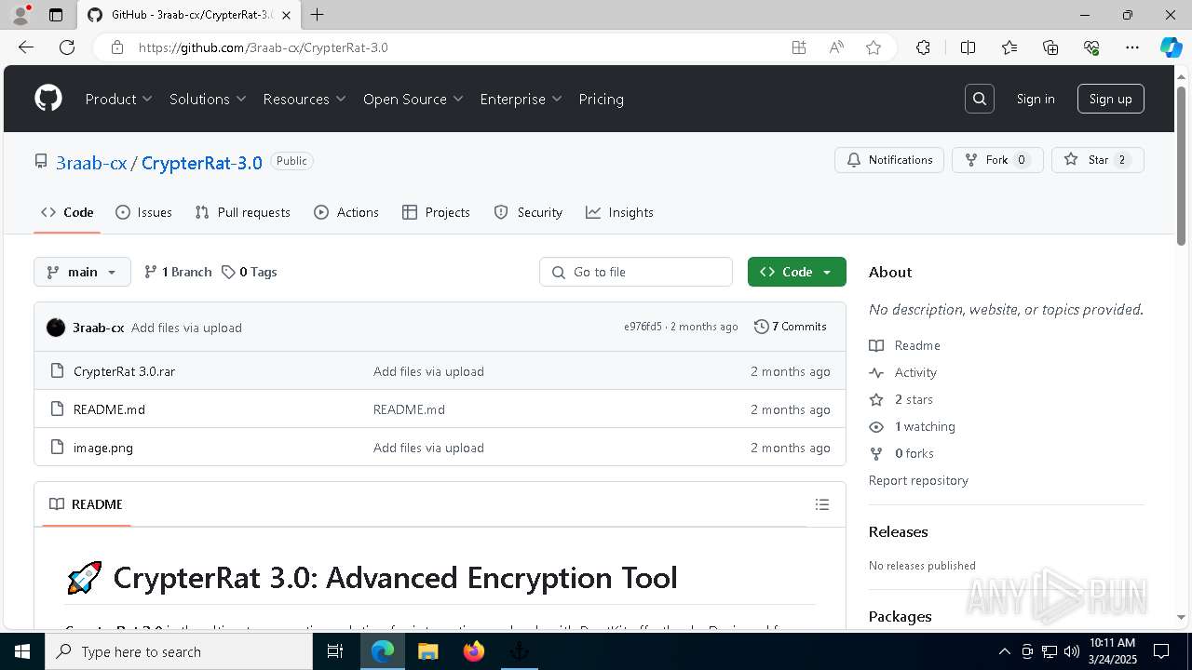The height and width of the screenshot is (670, 1192).
Task: Open the README outline list icon
Action: [x=821, y=504]
